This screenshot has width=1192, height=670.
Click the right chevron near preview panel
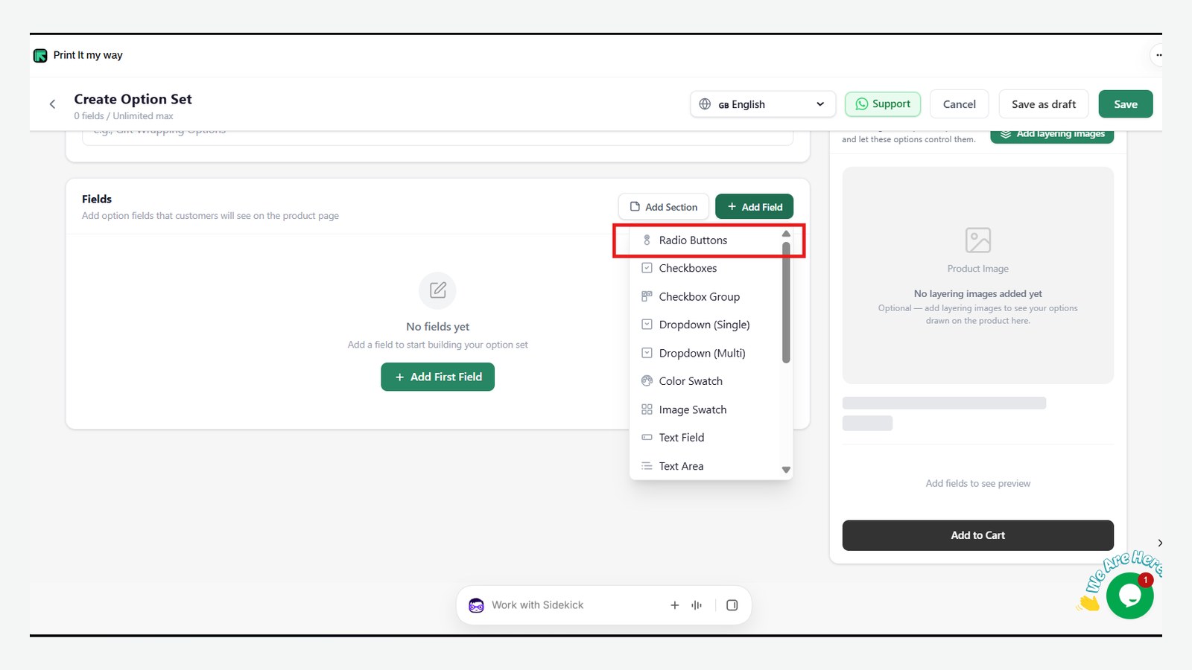[x=1160, y=543]
